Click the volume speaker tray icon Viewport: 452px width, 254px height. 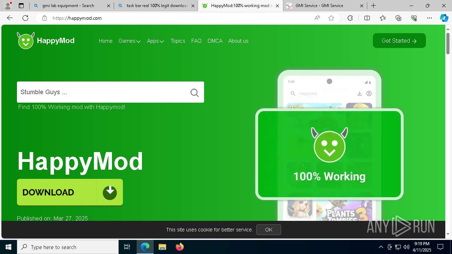tap(406, 247)
